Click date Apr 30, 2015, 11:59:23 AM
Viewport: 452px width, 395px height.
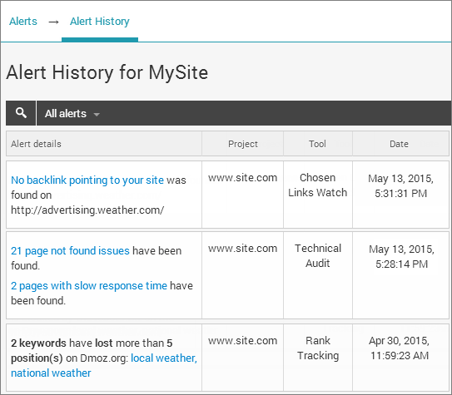click(x=400, y=348)
